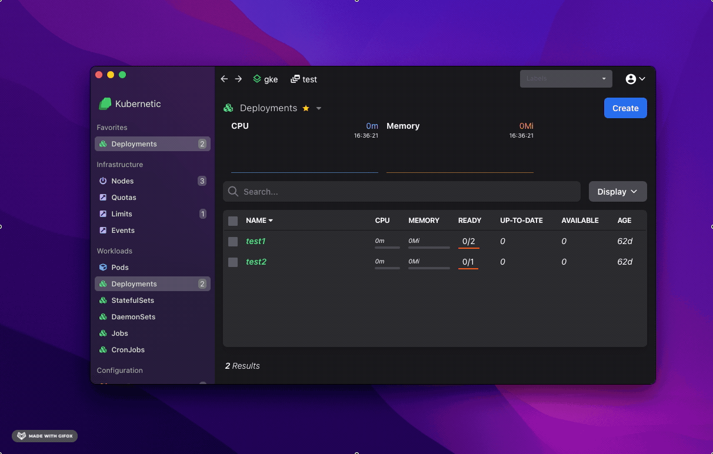
Task: Open StatefulSets in the sidebar
Action: click(132, 300)
